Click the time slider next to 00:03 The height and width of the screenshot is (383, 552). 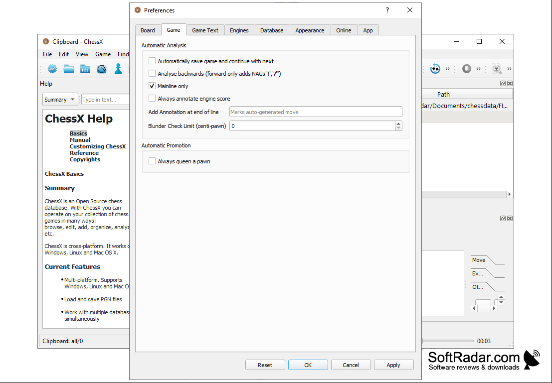(448, 341)
